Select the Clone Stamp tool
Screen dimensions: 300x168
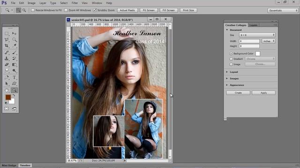(x=7, y=58)
